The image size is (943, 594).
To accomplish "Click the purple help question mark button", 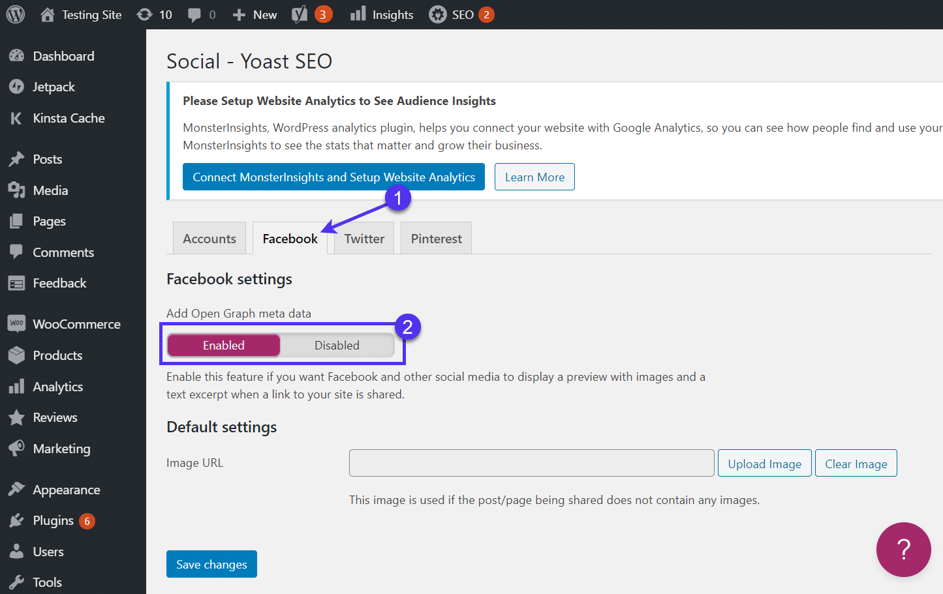I will coord(903,550).
